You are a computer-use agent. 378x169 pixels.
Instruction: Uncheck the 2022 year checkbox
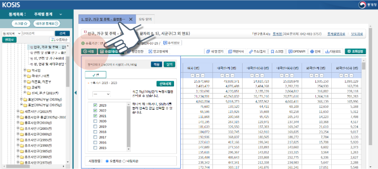click(x=95, y=111)
